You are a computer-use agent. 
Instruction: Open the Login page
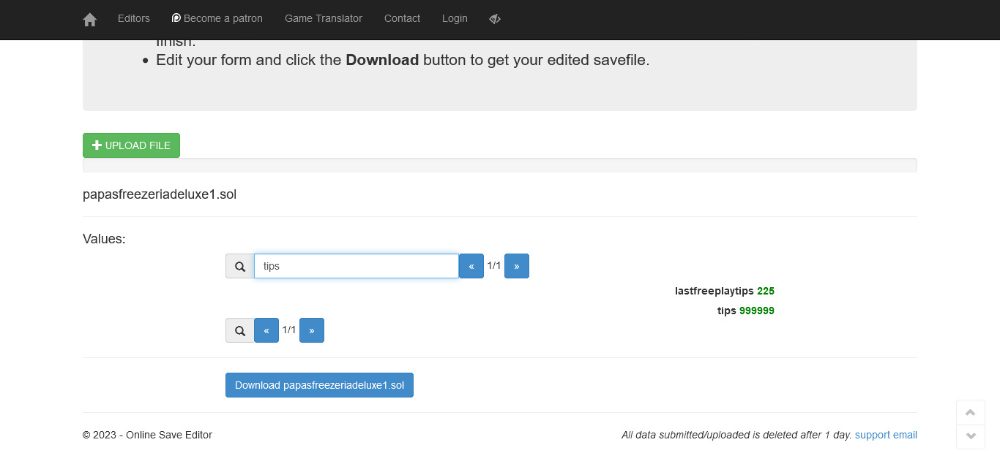pyautogui.click(x=455, y=18)
